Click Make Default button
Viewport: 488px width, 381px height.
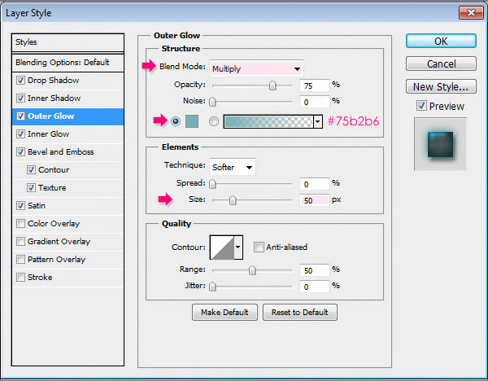coord(224,312)
